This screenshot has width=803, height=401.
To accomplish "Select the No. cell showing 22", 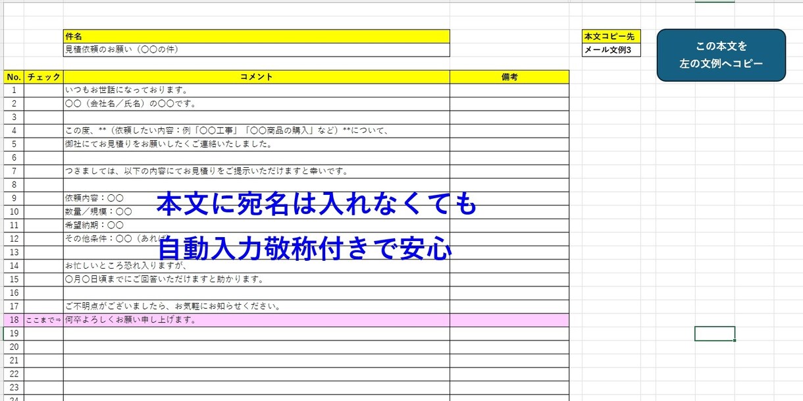I will pyautogui.click(x=14, y=374).
